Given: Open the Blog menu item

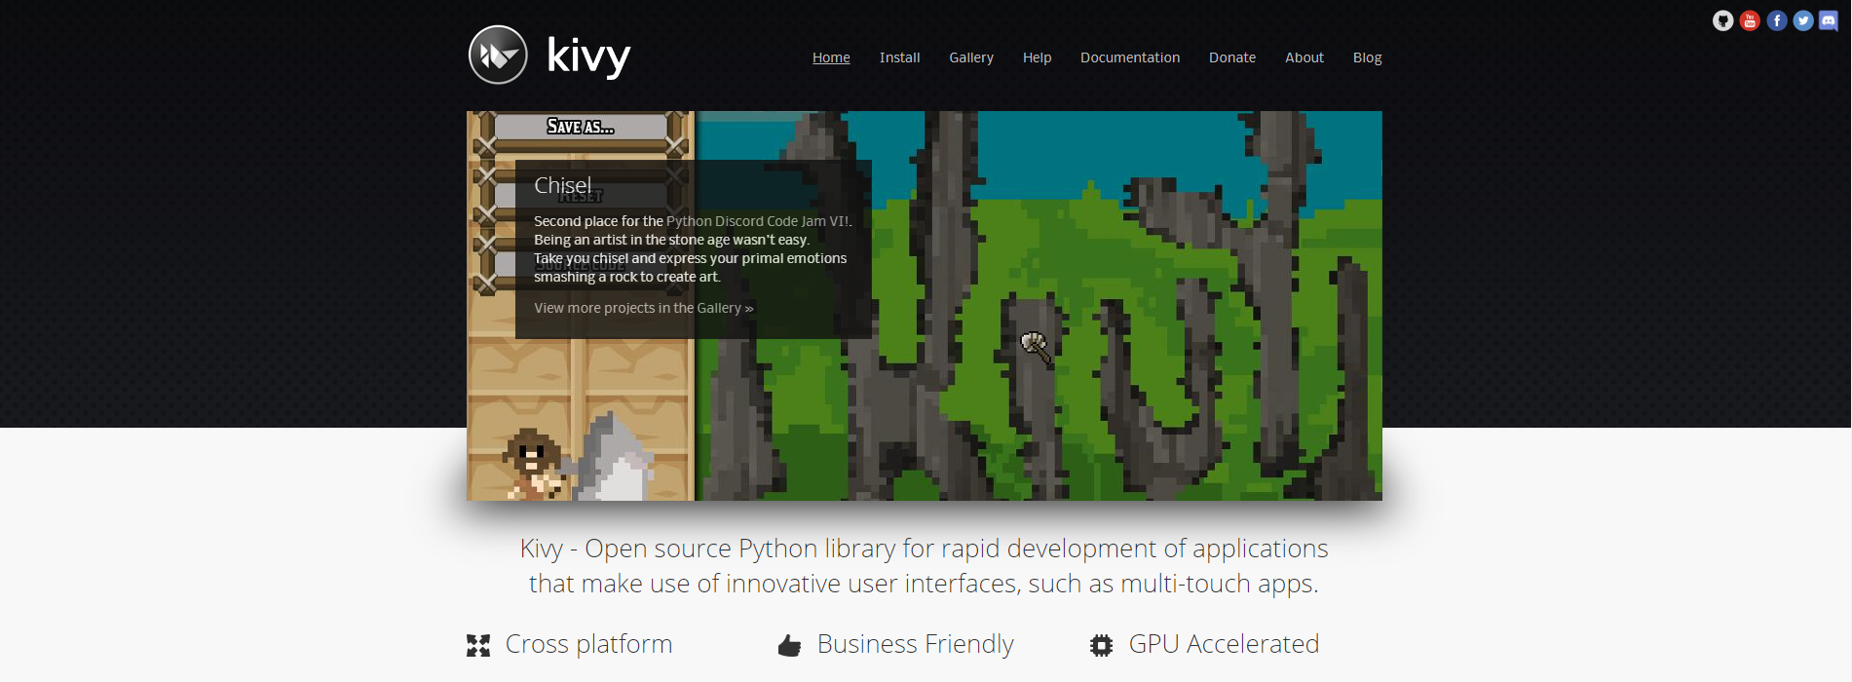Looking at the screenshot, I should pyautogui.click(x=1367, y=57).
